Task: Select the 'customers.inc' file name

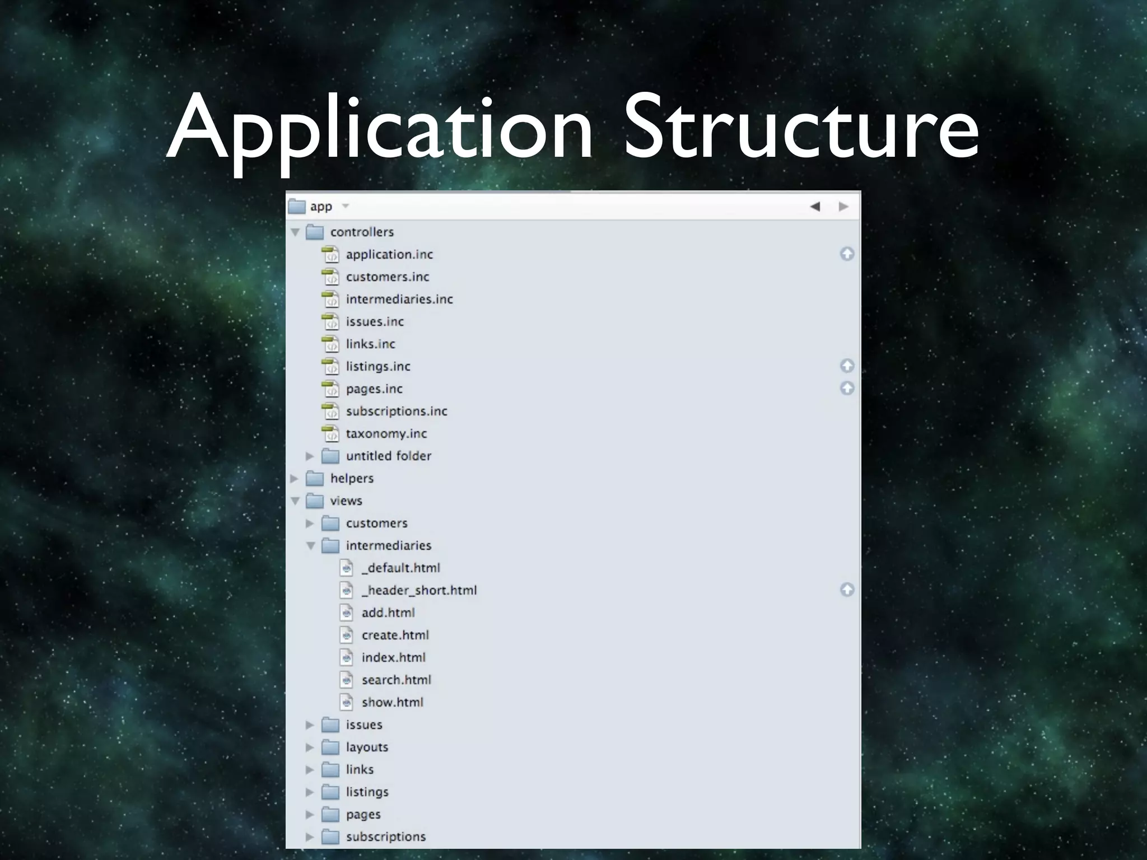Action: [x=388, y=277]
